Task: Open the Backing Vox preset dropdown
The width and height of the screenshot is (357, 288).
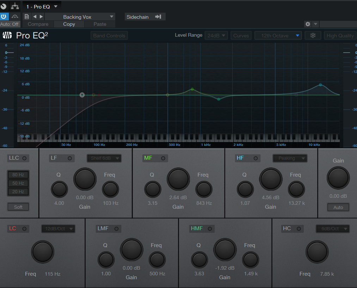Action: (80, 17)
